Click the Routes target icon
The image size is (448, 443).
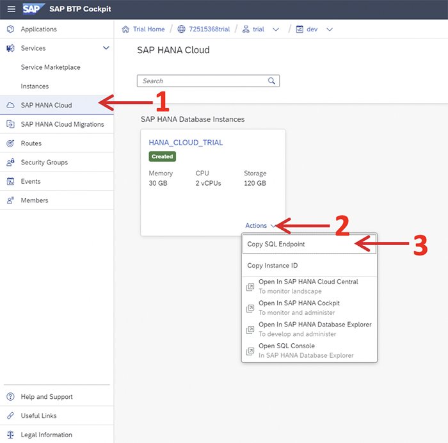(x=10, y=143)
